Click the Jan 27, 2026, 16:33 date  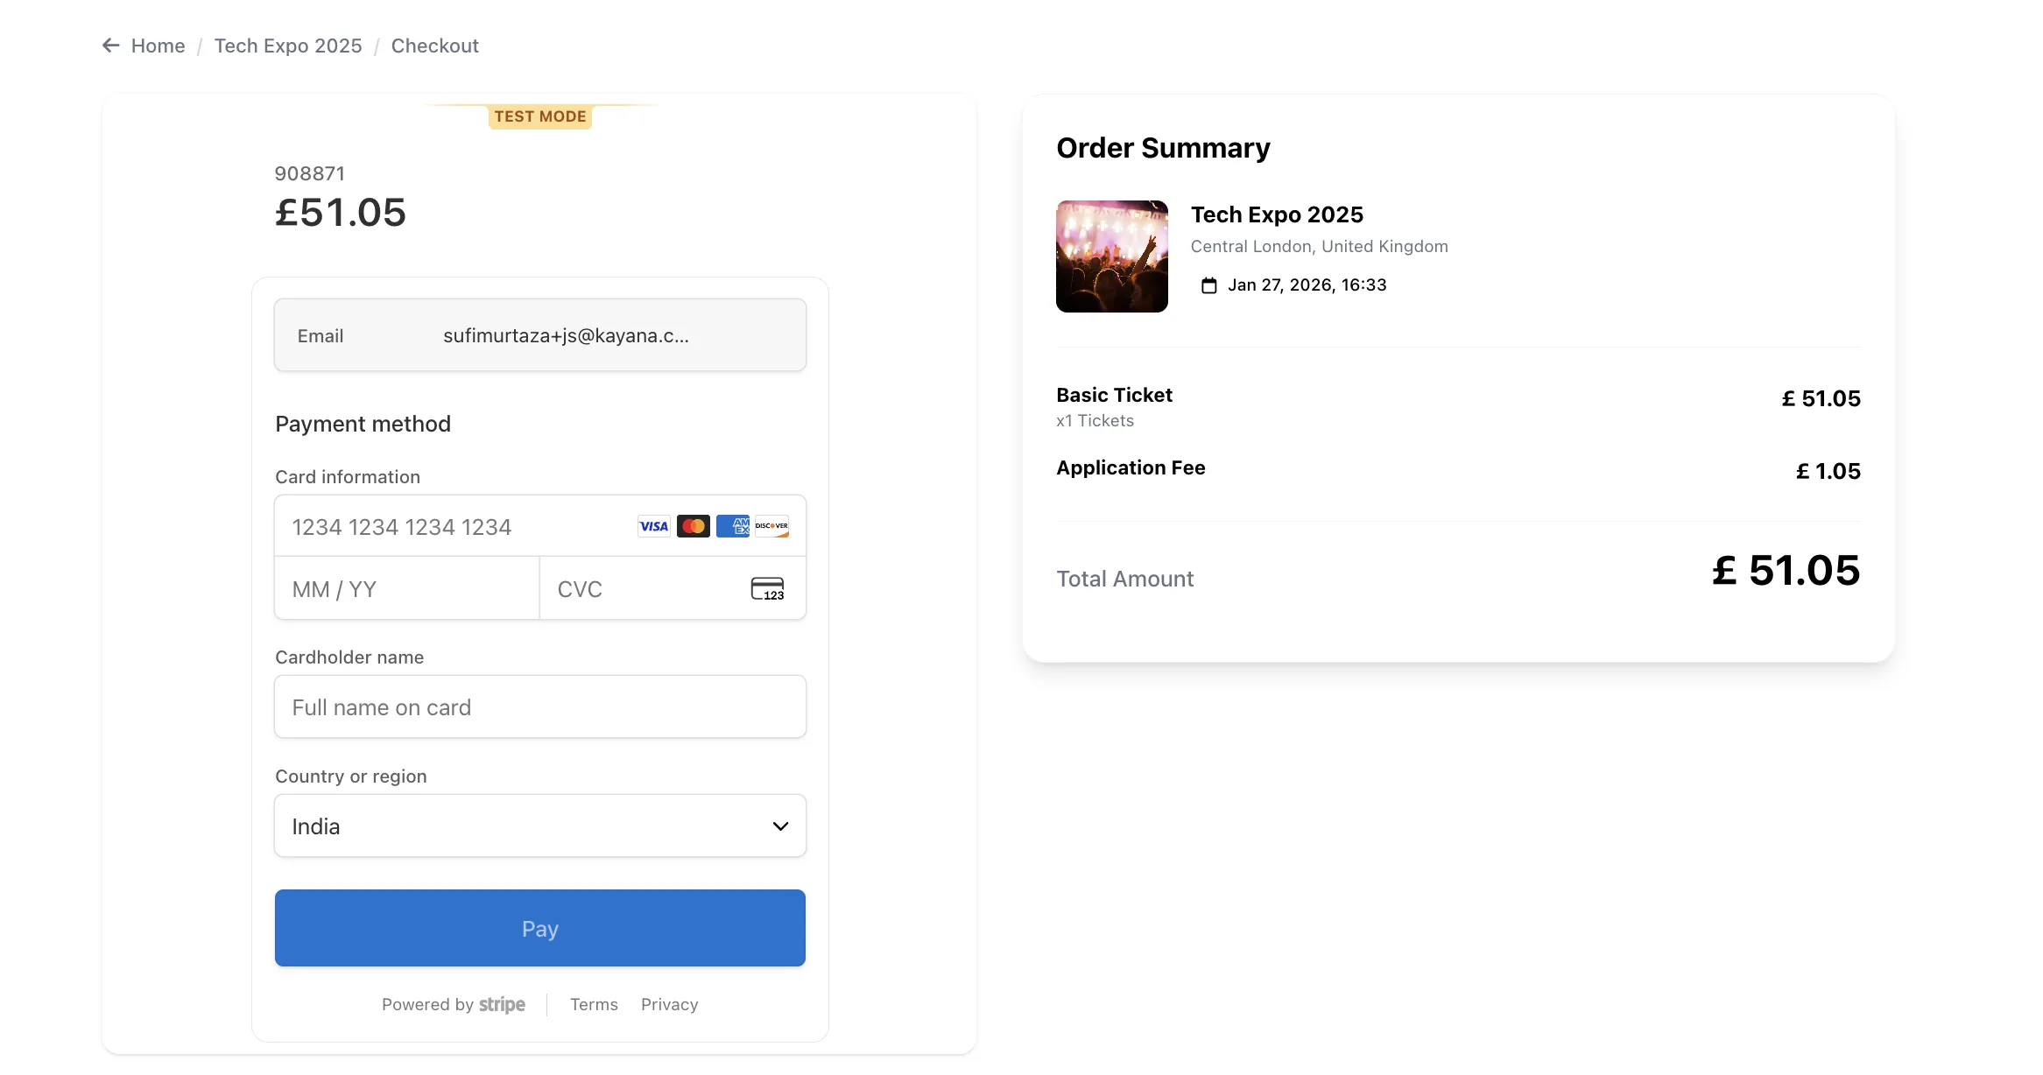click(x=1307, y=285)
